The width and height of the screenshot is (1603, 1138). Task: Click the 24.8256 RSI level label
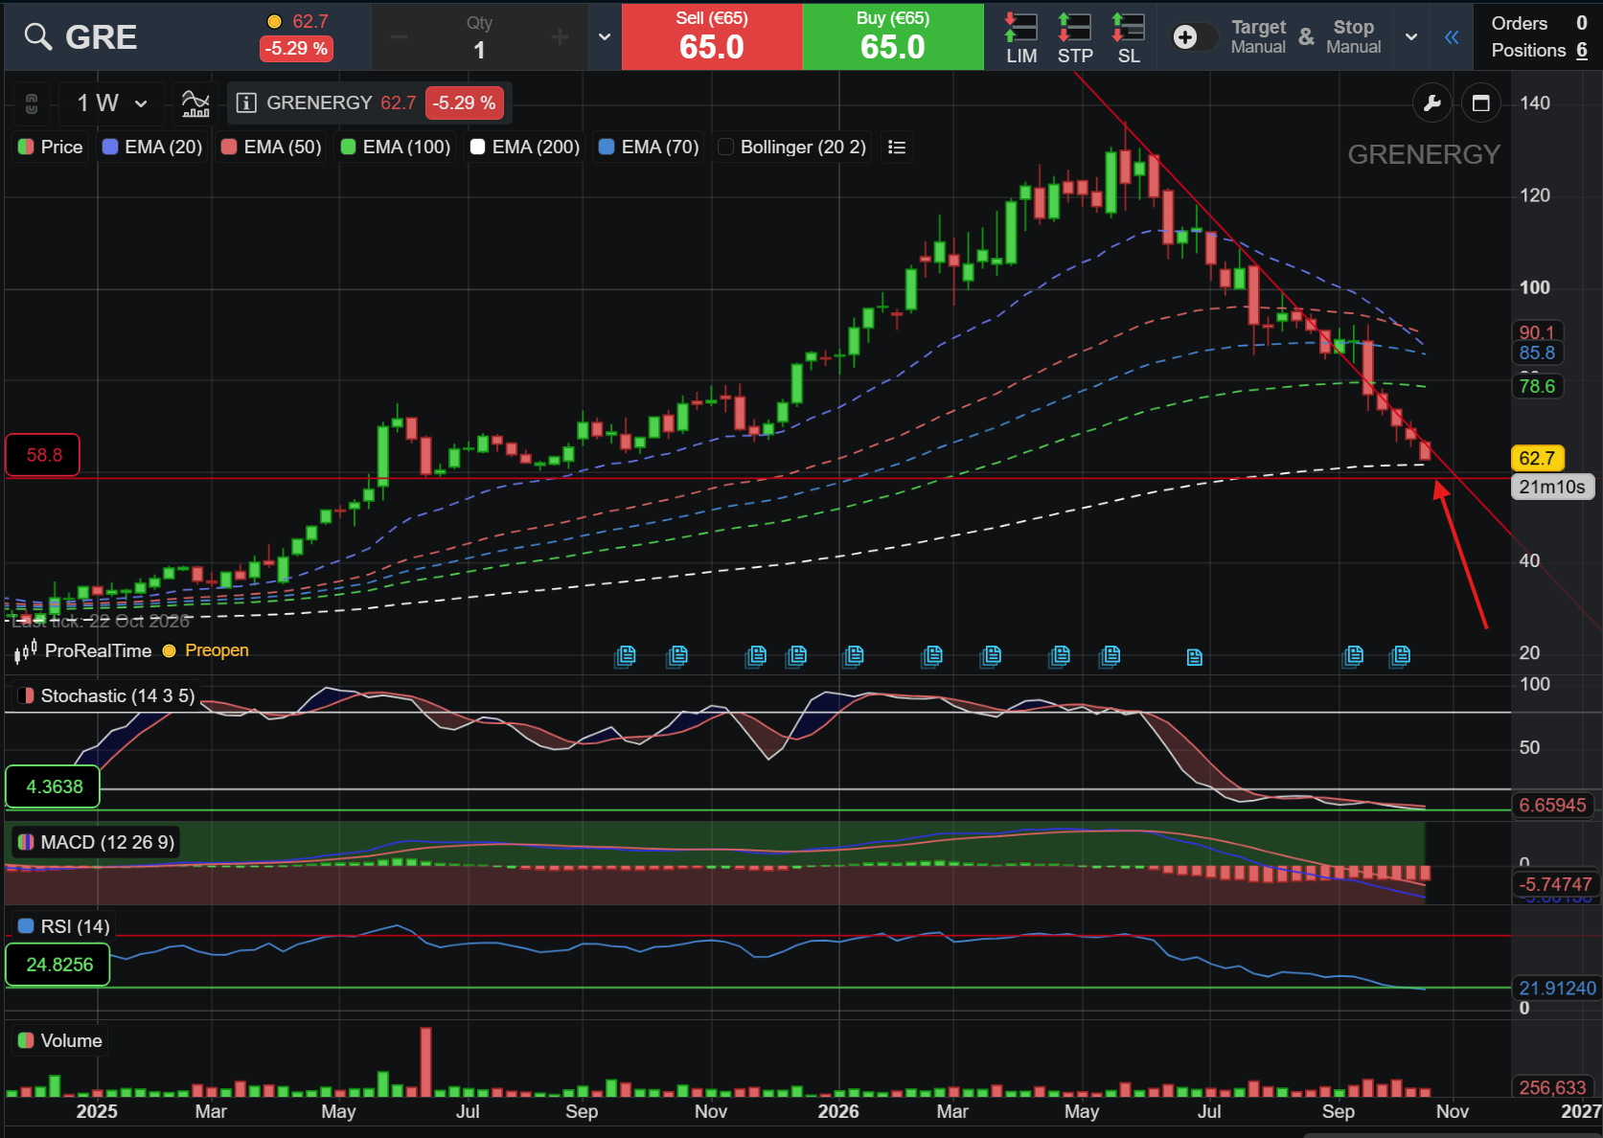58,965
